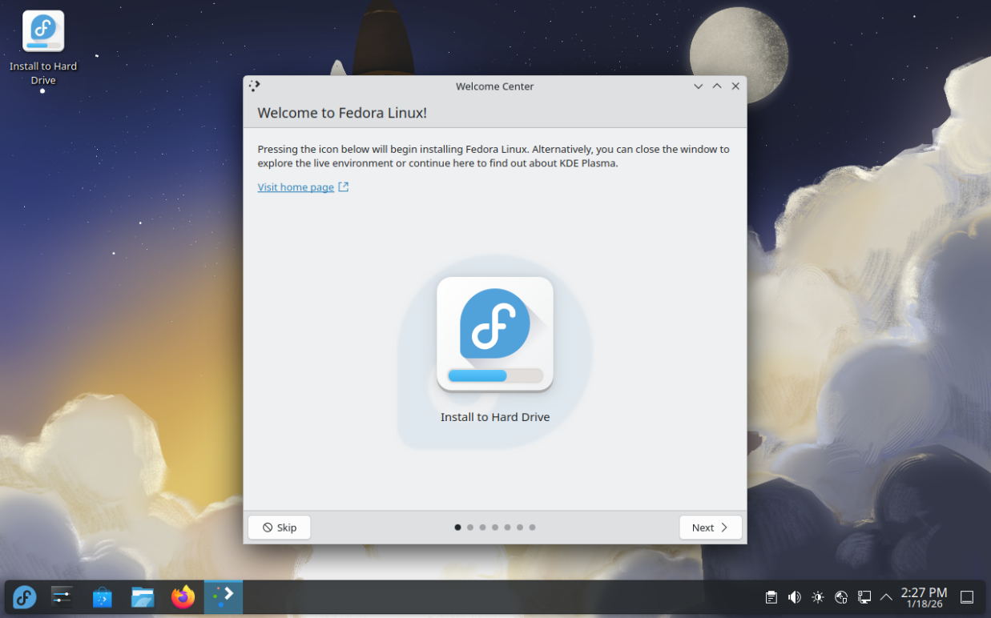Viewport: 991px width, 618px height.
Task: Open System Settings from the taskbar
Action: (x=62, y=596)
